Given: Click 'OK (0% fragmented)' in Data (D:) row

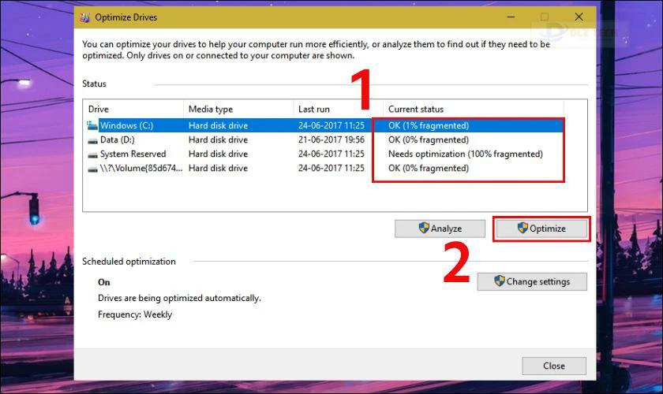Looking at the screenshot, I should 429,139.
